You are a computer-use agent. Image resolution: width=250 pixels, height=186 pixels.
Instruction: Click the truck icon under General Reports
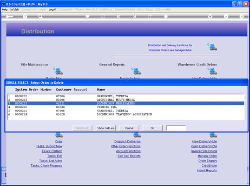click(x=136, y=71)
